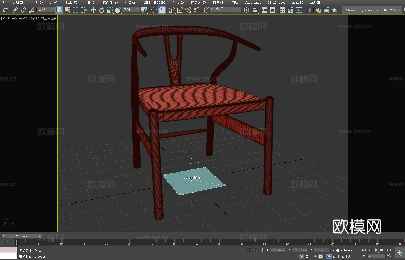The width and height of the screenshot is (405, 260).
Task: Activate the Select Object tool
Action: point(59,10)
